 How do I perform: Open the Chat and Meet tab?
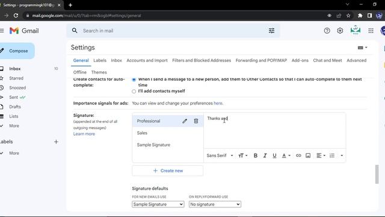(x=327, y=60)
